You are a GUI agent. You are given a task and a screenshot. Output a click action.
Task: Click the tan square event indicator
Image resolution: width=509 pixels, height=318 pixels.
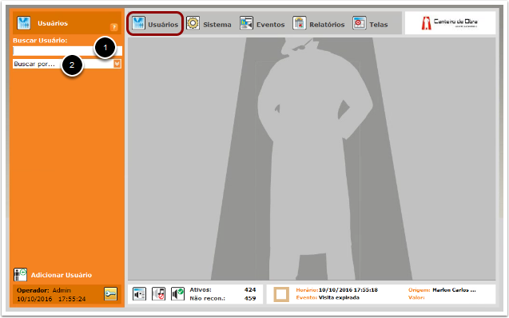point(281,294)
